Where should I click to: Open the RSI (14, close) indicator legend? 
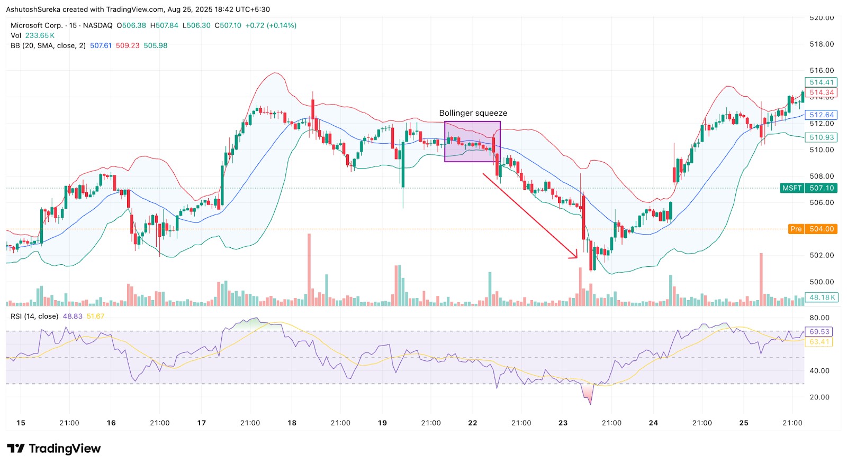click(x=34, y=316)
